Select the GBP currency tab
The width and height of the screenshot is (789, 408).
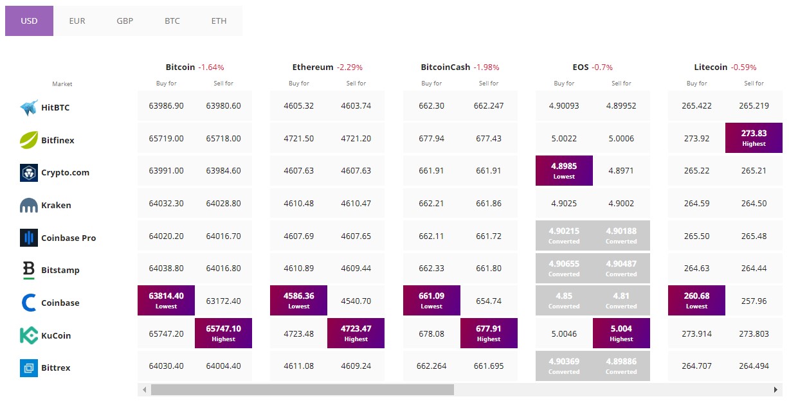[125, 21]
